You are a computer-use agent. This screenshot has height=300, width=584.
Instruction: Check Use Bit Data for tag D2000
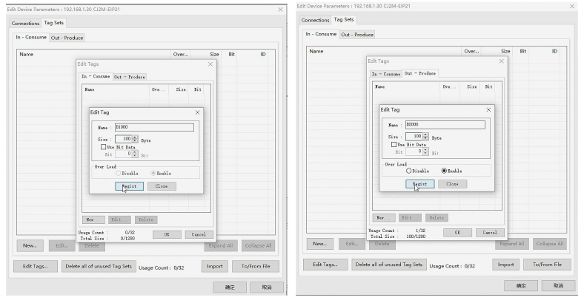point(394,144)
